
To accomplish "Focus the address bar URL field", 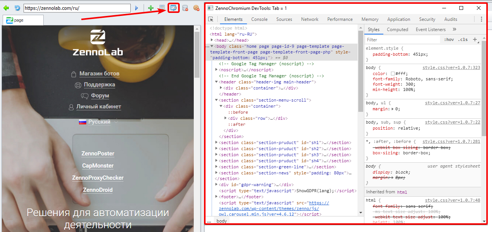I will (x=78, y=8).
